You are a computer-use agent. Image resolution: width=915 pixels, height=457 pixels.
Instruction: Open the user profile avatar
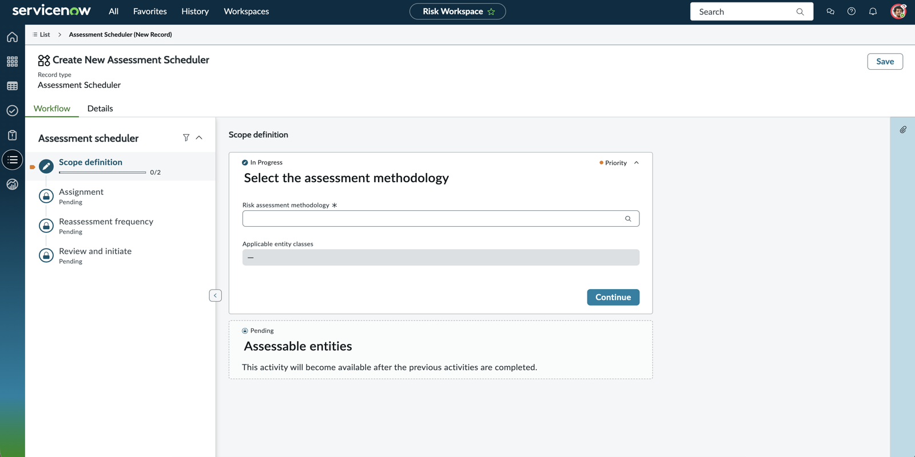(898, 11)
